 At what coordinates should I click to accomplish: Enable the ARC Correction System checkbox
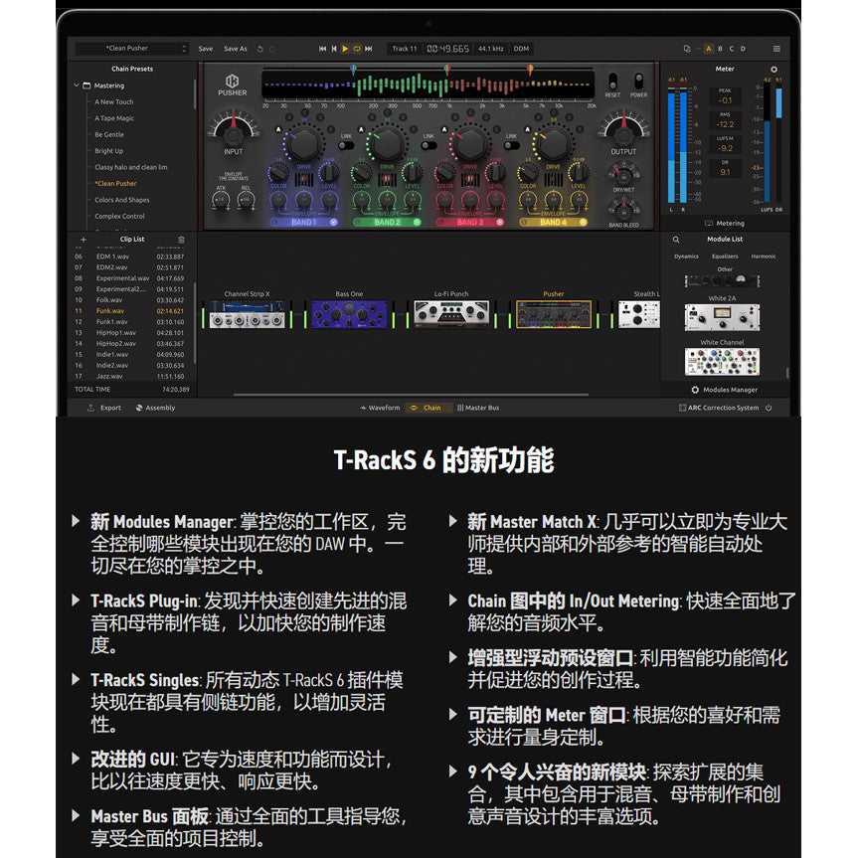point(682,408)
